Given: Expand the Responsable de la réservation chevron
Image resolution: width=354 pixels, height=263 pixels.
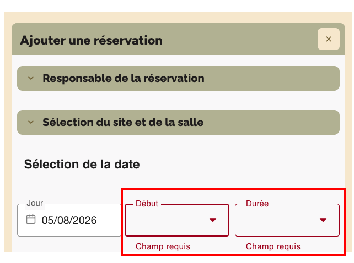Looking at the screenshot, I should point(31,78).
